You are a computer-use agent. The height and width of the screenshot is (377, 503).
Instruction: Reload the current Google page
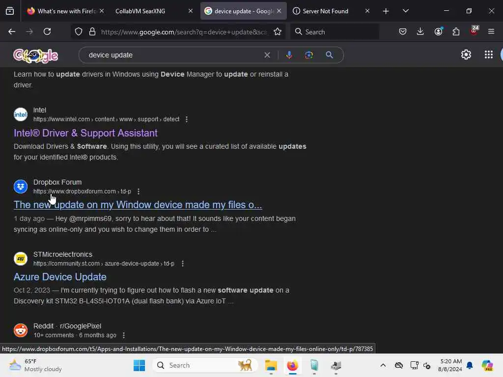pos(47,31)
